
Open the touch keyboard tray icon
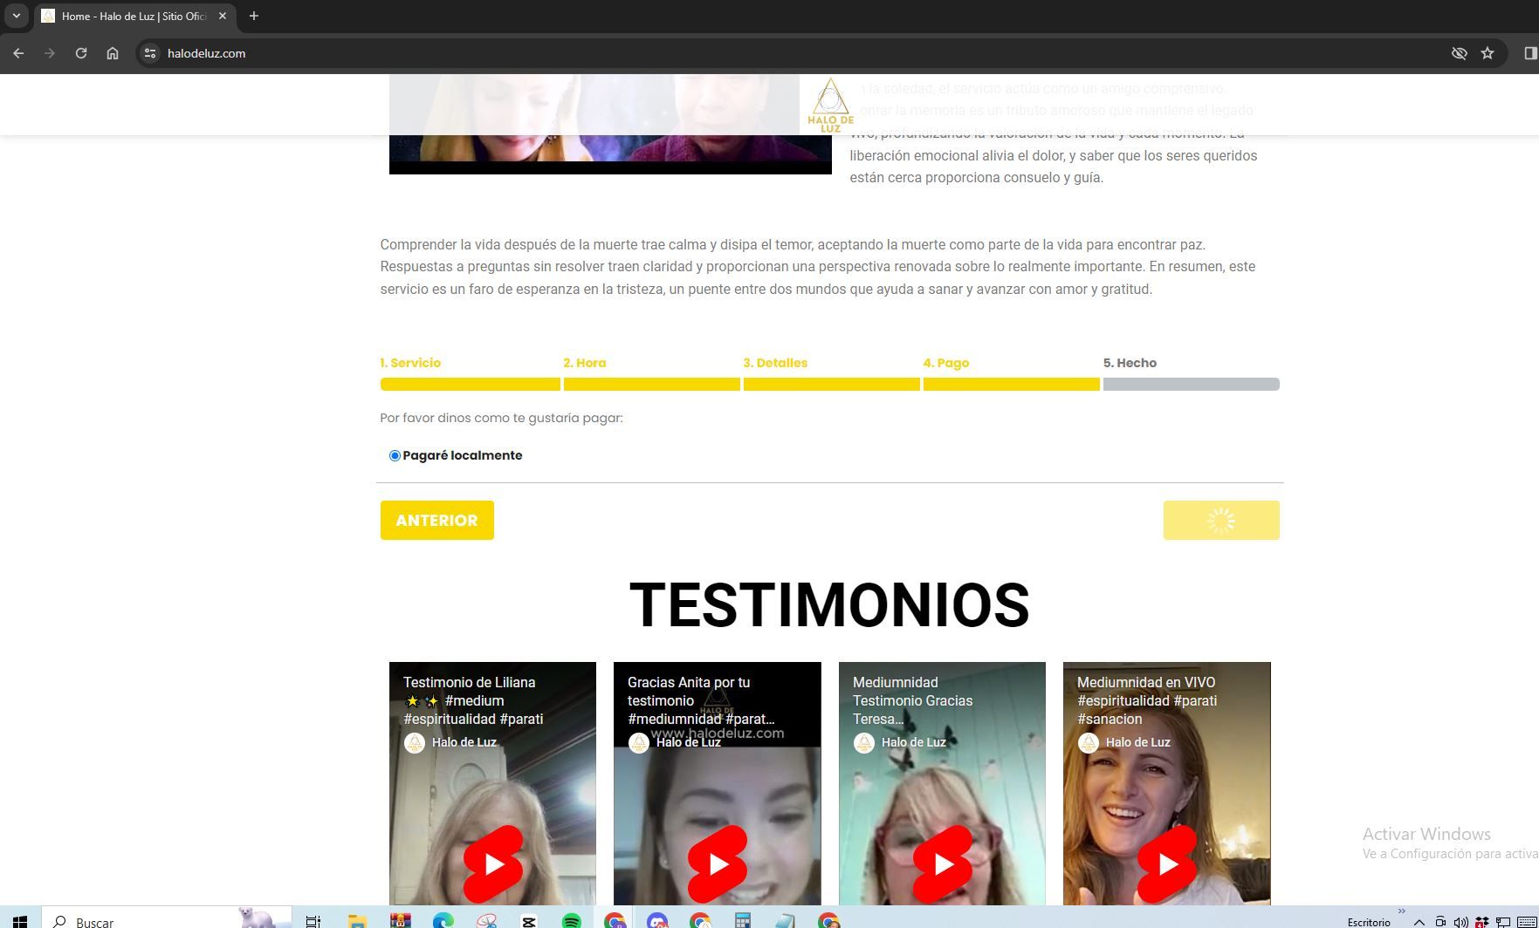[1528, 922]
